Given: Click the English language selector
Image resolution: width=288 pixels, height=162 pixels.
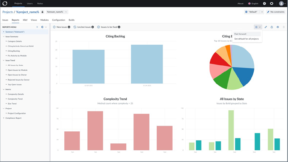Looking at the screenshot, I should [x=253, y=3].
